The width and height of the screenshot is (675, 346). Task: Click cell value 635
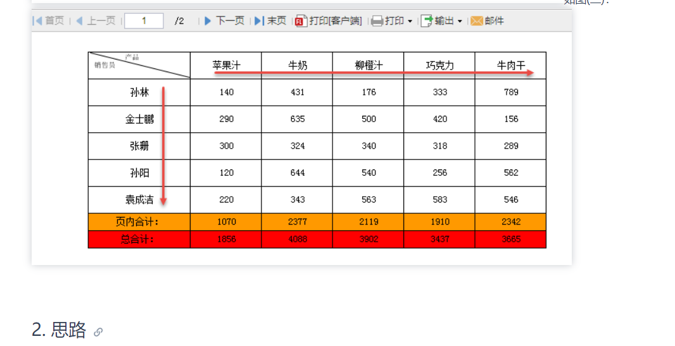pyautogui.click(x=298, y=119)
